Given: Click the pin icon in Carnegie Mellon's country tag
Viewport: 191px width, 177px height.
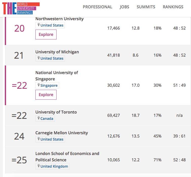Looking at the screenshot, I should [x=39, y=139].
